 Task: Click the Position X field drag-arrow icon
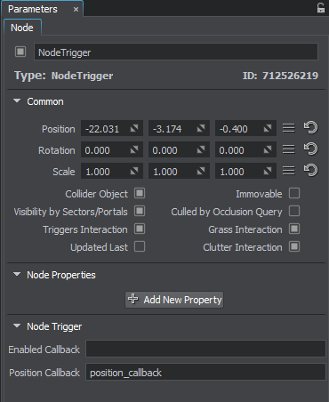click(134, 128)
